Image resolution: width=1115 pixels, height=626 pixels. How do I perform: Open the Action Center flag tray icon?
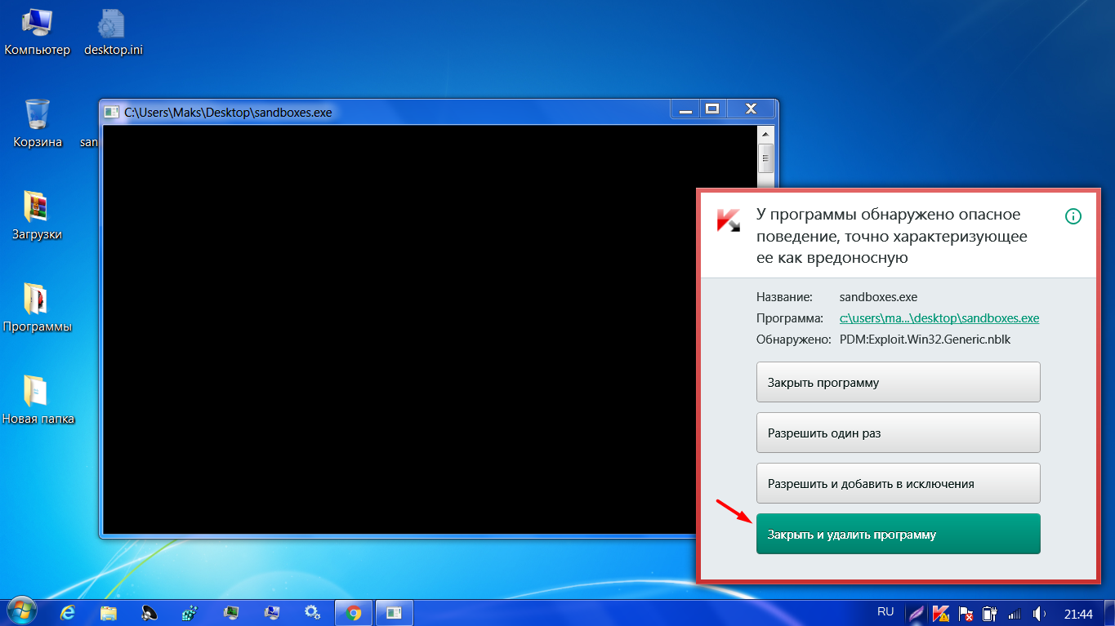click(x=966, y=614)
